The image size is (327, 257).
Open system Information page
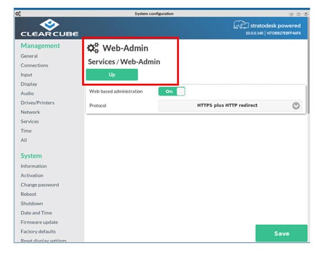click(34, 166)
